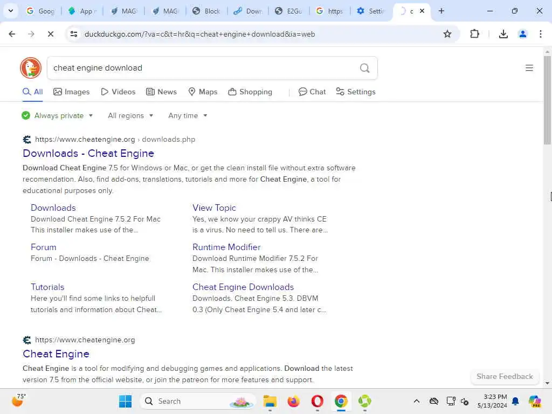Open the Cheat Engine homepage result
The height and width of the screenshot is (414, 552).
[x=56, y=354]
